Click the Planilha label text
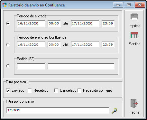 134,44
